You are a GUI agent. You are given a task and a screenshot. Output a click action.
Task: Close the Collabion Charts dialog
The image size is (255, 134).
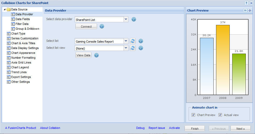tap(251, 3)
